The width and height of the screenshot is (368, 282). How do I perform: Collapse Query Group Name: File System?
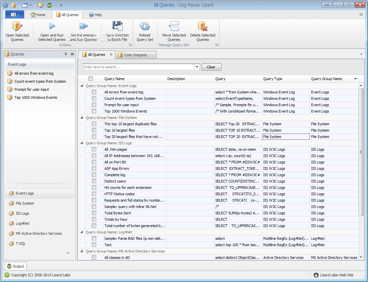[x=82, y=118]
